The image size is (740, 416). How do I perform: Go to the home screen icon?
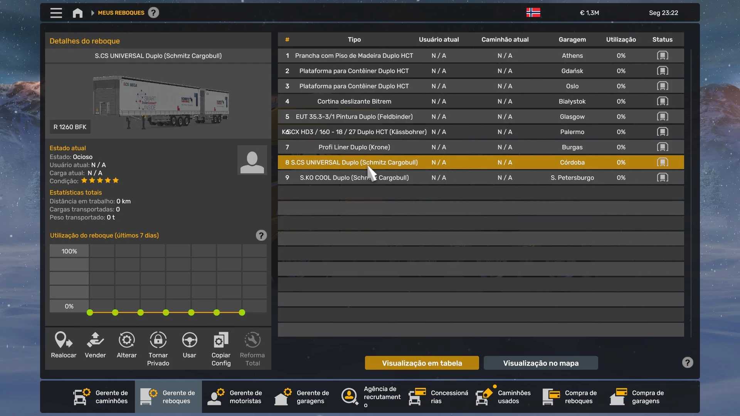(x=77, y=13)
